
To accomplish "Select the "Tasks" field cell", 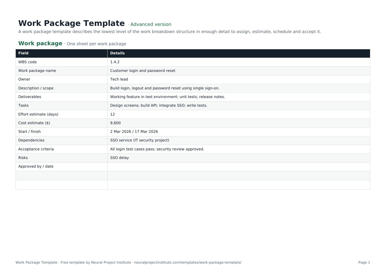I will (61, 106).
